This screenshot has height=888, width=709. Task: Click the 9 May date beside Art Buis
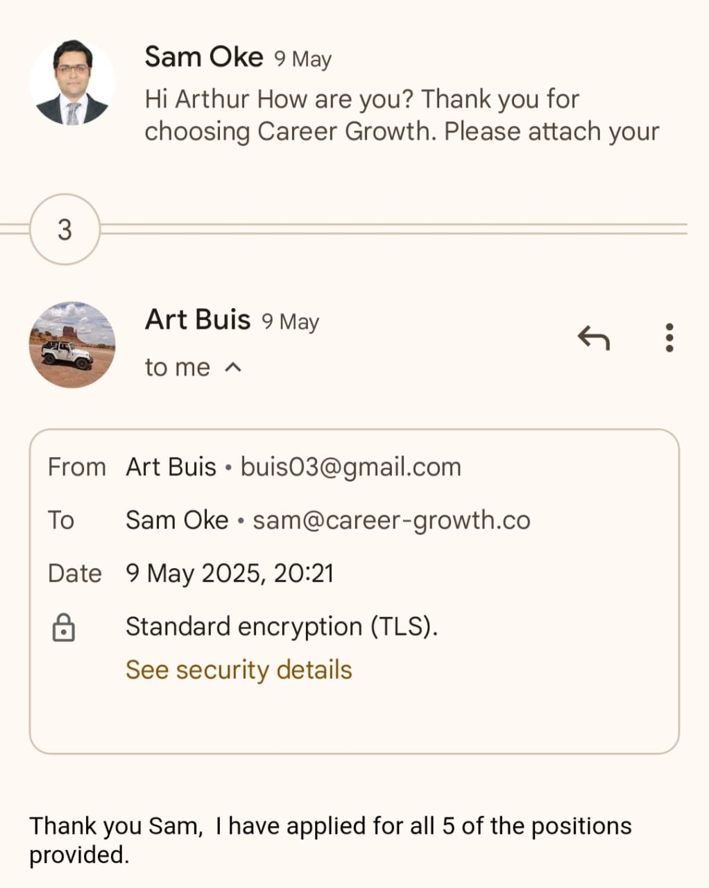tap(290, 322)
